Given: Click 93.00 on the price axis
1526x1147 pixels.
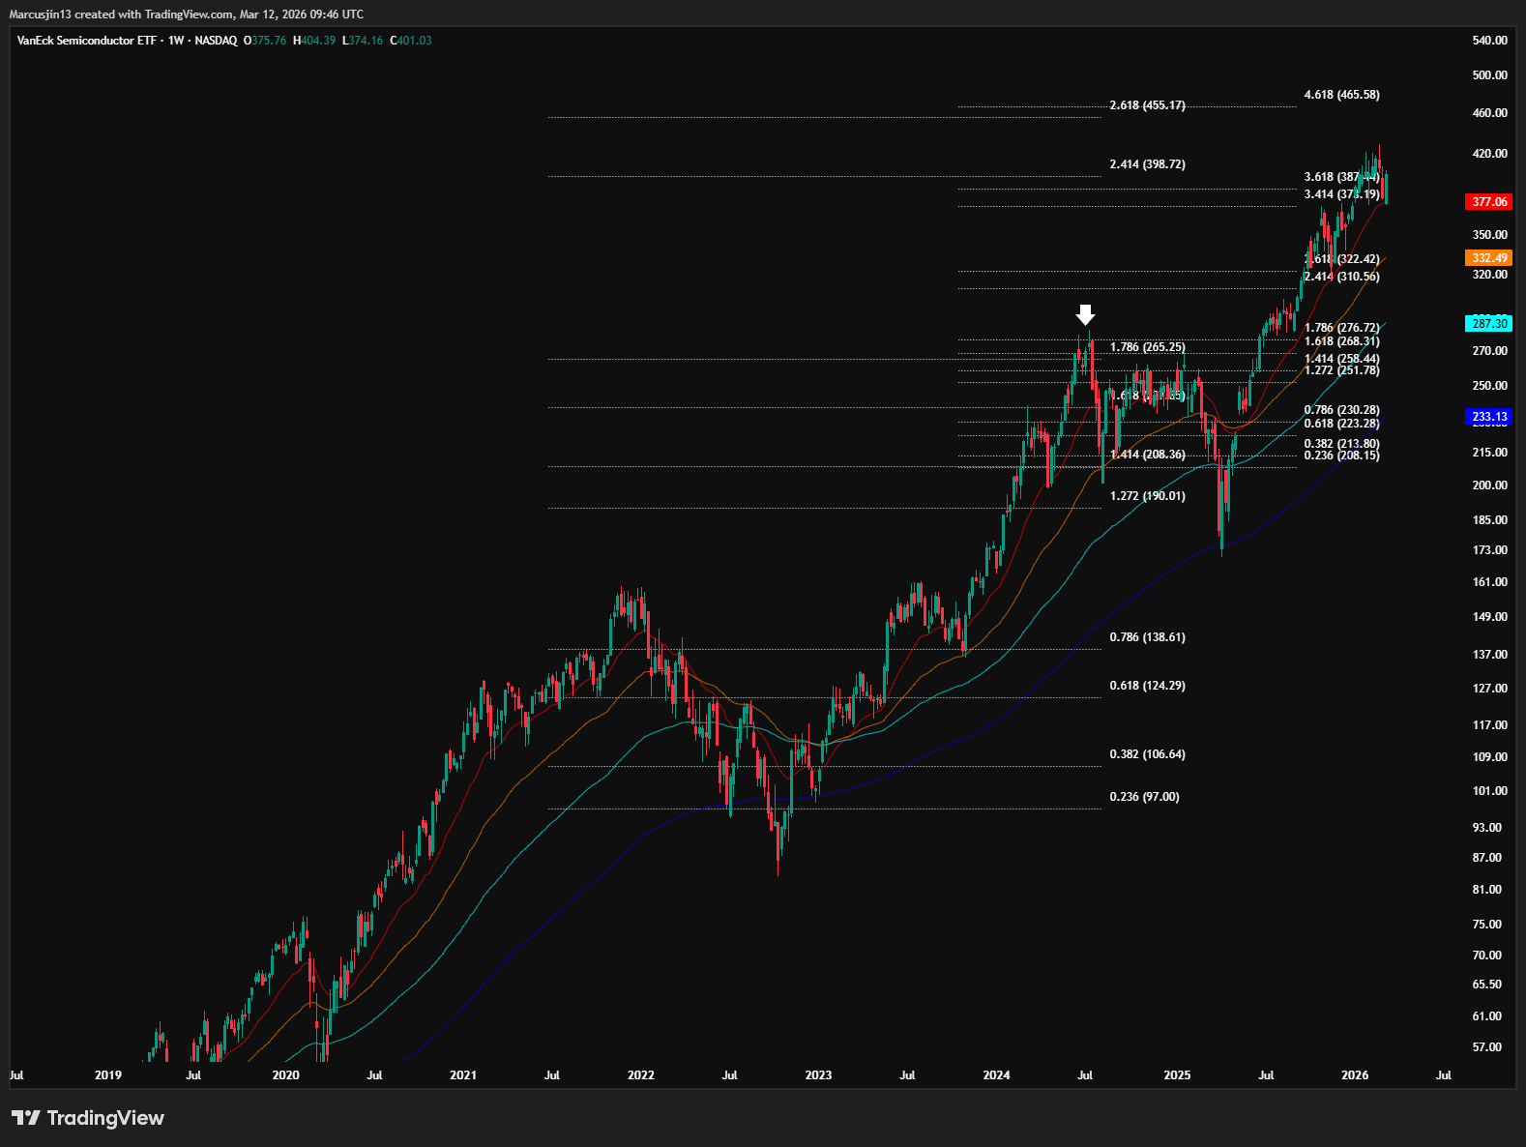Looking at the screenshot, I should pyautogui.click(x=1487, y=828).
